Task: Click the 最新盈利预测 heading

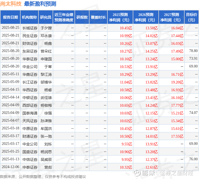Action: point(40,4)
